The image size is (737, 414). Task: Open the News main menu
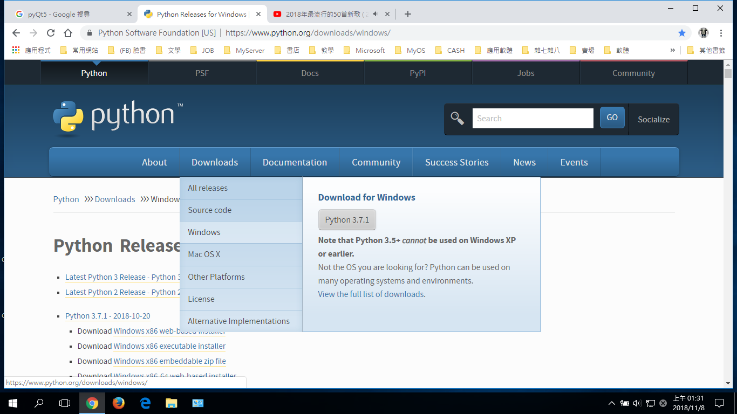[x=524, y=162]
